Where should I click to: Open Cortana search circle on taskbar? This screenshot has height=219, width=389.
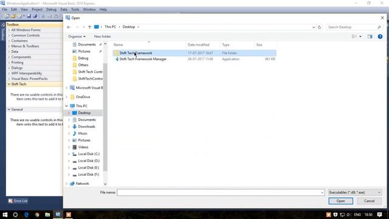[15, 215]
